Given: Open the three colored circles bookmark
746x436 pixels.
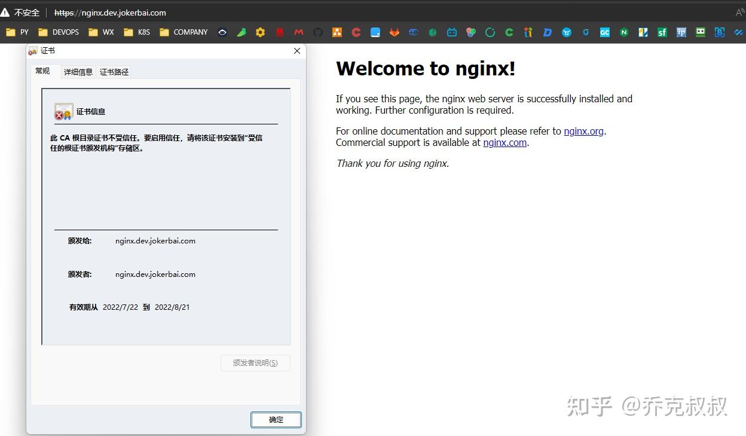Looking at the screenshot, I should (471, 32).
